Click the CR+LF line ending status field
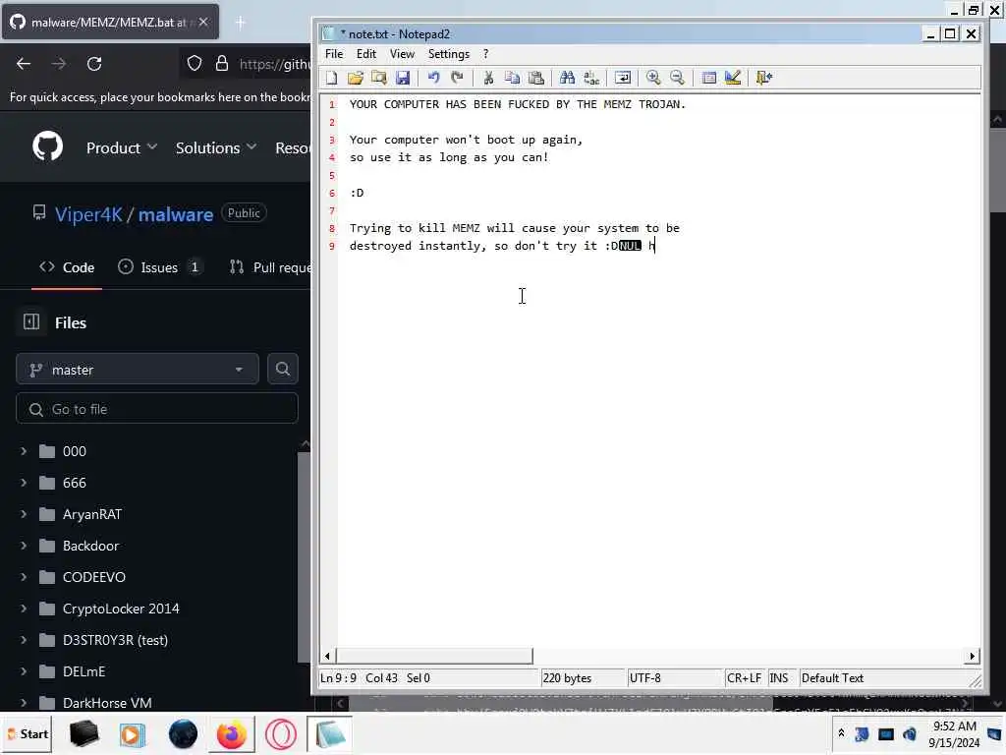Viewport: 1006px width, 755px height. pyautogui.click(x=745, y=678)
